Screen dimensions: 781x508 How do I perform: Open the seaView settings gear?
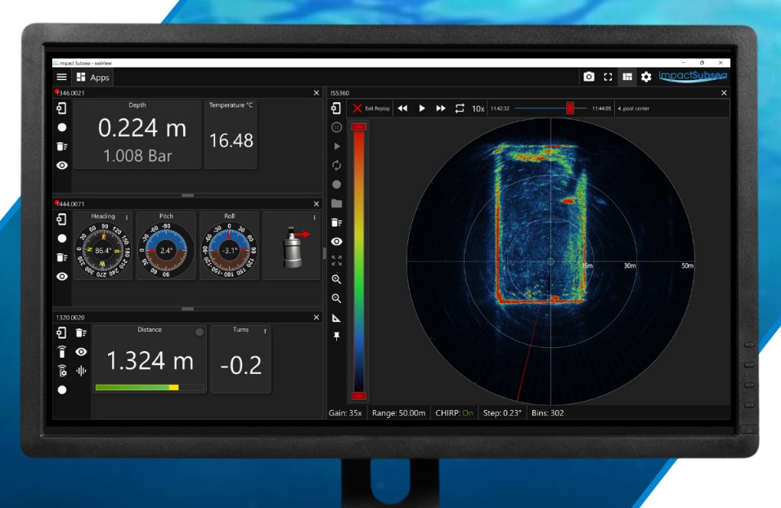pos(647,77)
